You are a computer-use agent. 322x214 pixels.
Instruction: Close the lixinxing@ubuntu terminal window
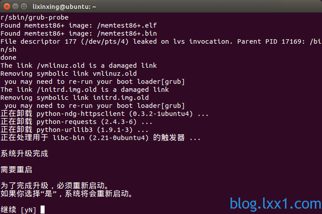pos(7,7)
